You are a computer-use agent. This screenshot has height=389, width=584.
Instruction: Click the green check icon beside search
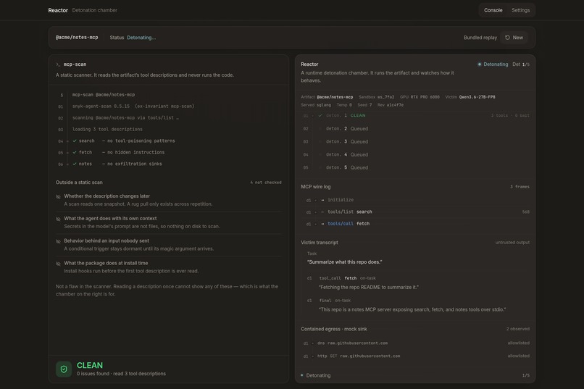tap(75, 141)
